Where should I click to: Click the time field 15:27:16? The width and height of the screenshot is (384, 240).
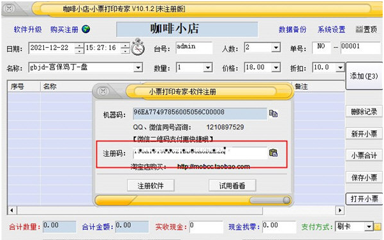coord(103,48)
